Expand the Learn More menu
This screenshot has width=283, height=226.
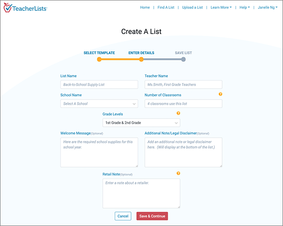click(x=221, y=8)
